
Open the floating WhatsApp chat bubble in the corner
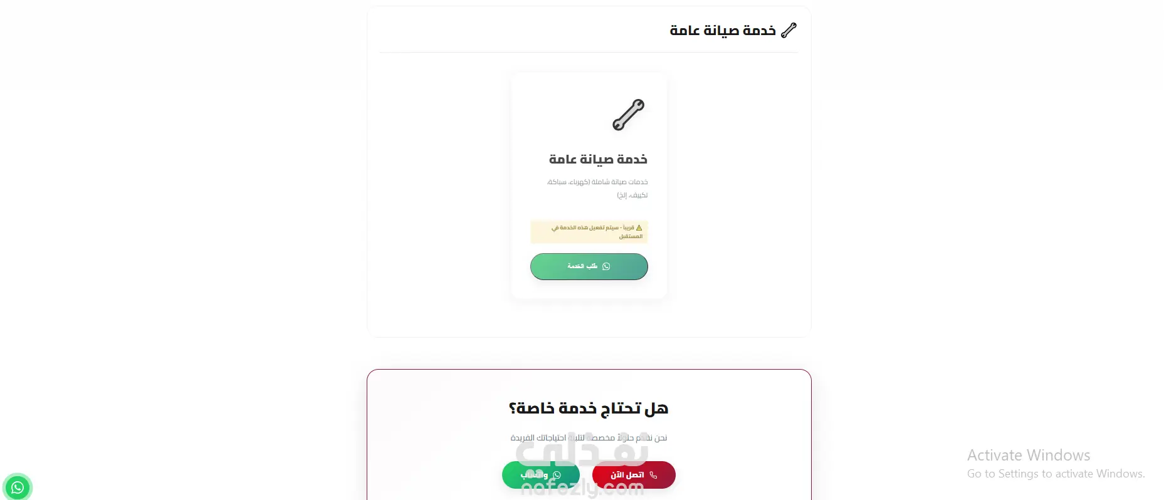pos(18,487)
